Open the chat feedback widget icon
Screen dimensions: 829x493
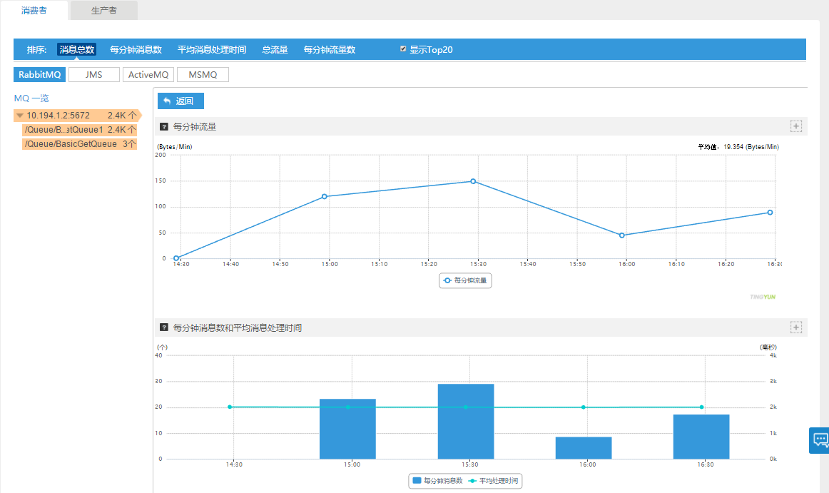coord(820,440)
